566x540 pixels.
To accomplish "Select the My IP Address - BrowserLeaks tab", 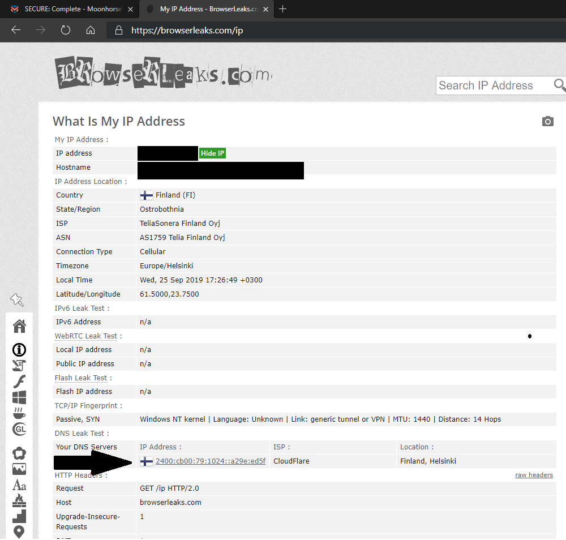I will (x=206, y=9).
